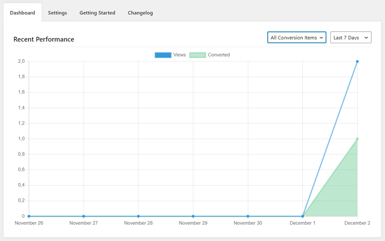The height and width of the screenshot is (241, 385).
Task: Open the Settings tab
Action: coord(57,13)
